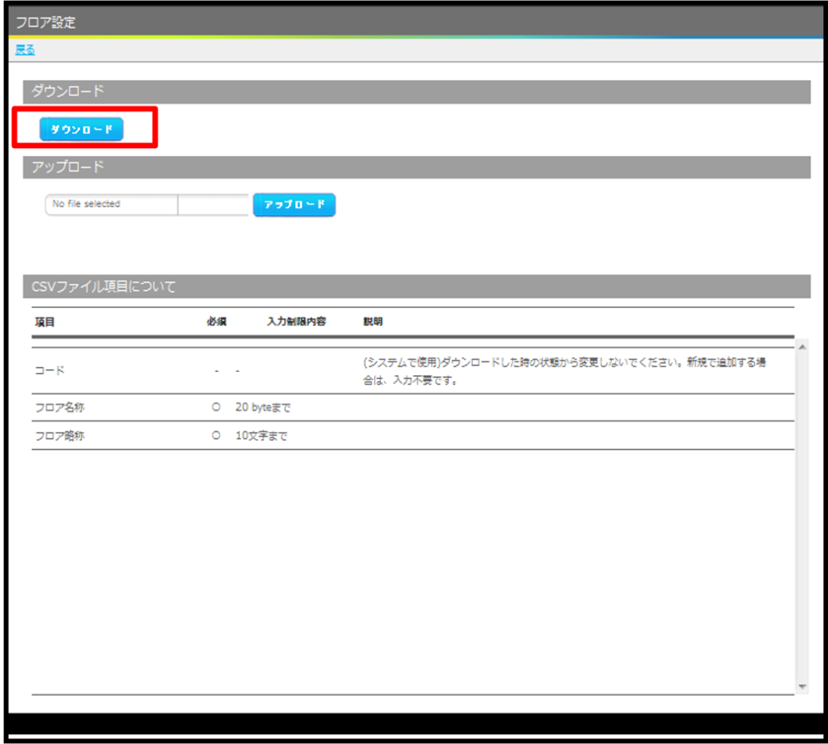The image size is (828, 744).
Task: Click the blue アップロード button
Action: tap(294, 205)
